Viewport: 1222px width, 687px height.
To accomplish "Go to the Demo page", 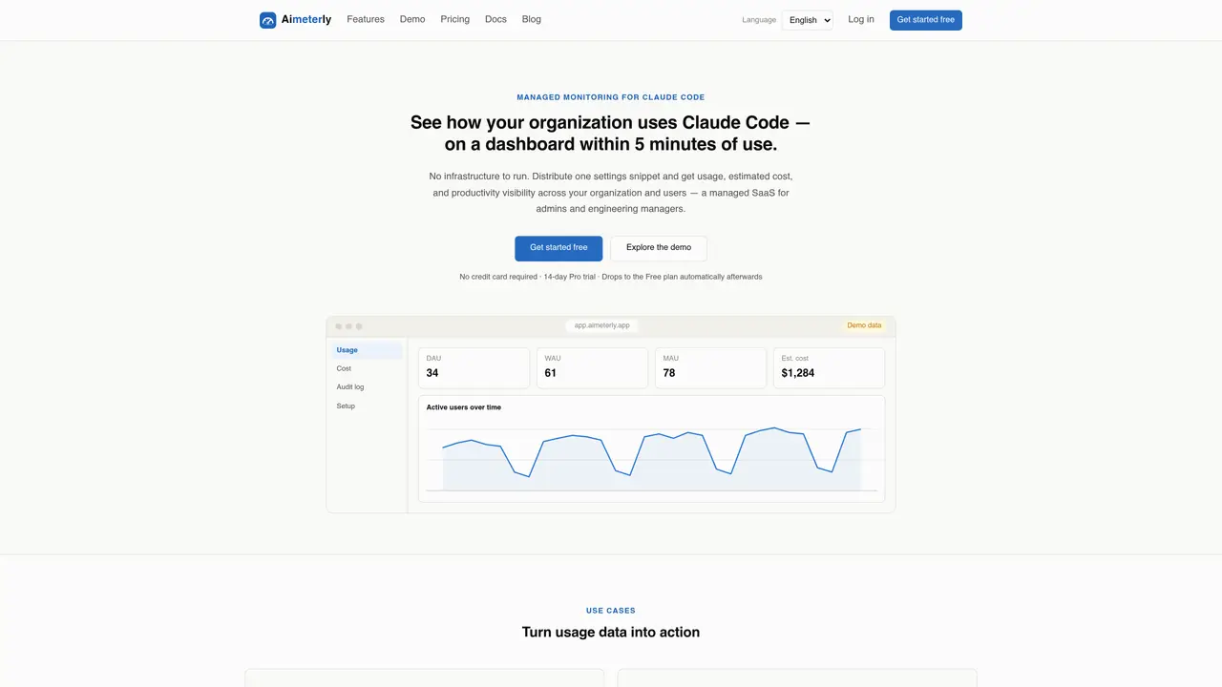I will [x=412, y=19].
